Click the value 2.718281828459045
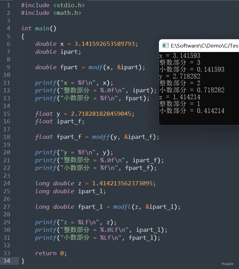239x269 pixels. tap(101, 114)
